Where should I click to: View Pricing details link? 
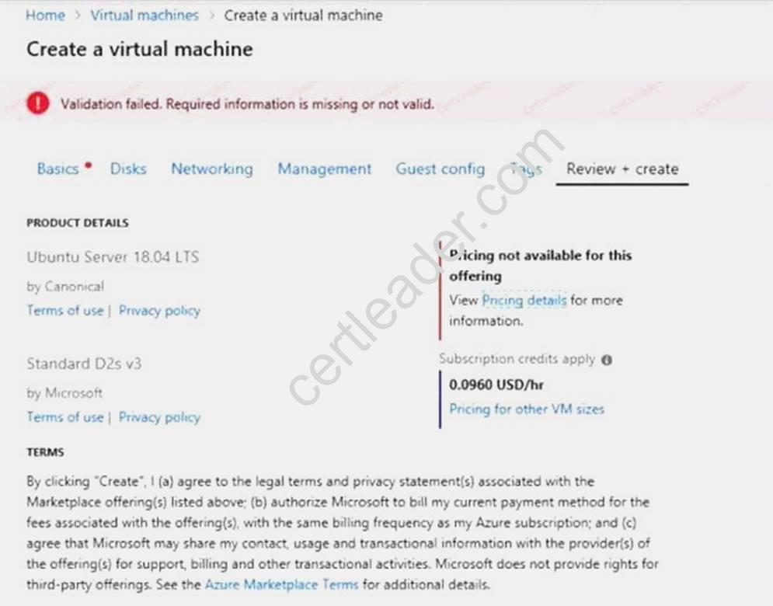[x=524, y=300]
